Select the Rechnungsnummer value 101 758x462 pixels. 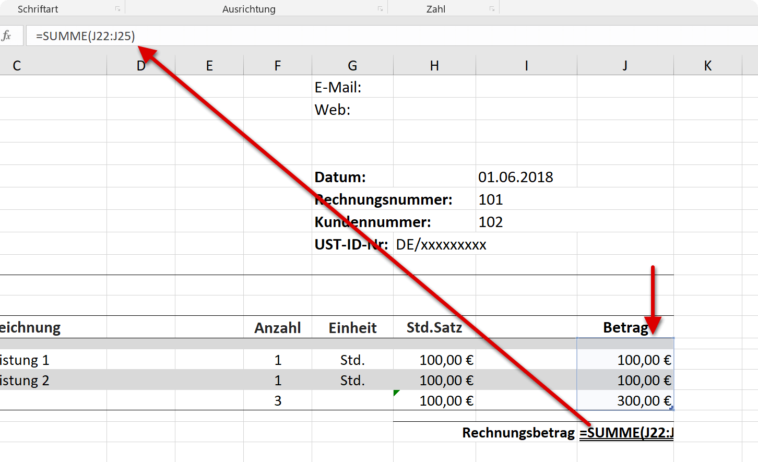coord(526,199)
